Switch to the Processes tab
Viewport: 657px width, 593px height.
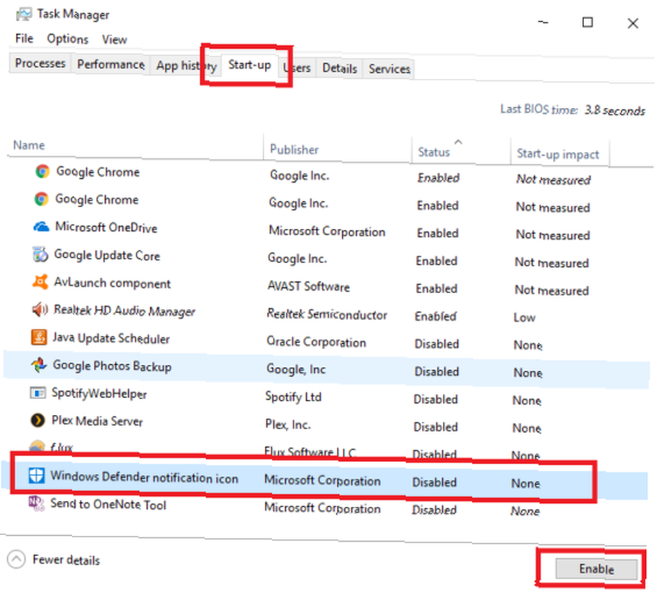pos(40,63)
